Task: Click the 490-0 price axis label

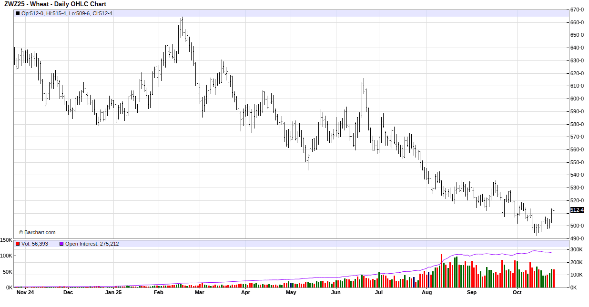Action: pyautogui.click(x=578, y=238)
